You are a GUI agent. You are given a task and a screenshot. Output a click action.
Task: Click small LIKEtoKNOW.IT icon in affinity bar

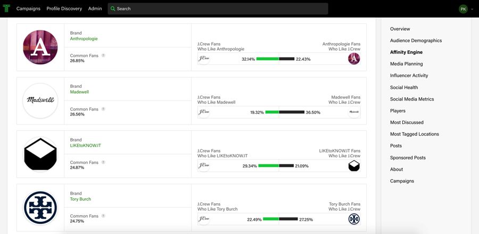tap(354, 165)
